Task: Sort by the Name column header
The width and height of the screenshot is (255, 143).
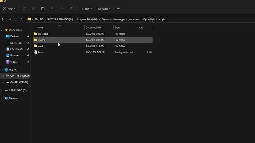Action: pyautogui.click(x=40, y=27)
